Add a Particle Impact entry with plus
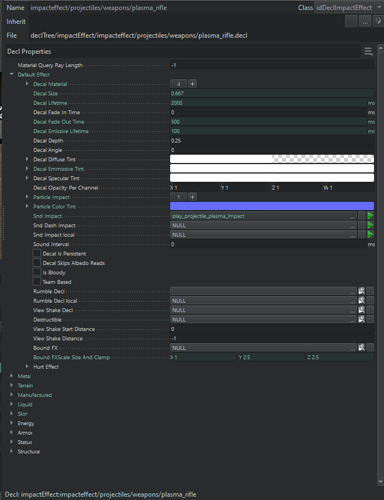Viewport: 384px width, 500px height. coord(192,197)
